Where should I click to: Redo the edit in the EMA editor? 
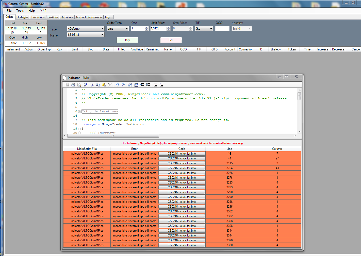[x=123, y=85]
